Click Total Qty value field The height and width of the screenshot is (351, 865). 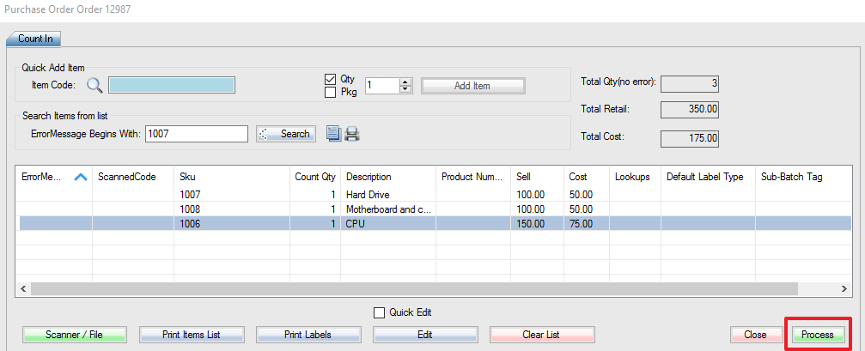tap(690, 83)
